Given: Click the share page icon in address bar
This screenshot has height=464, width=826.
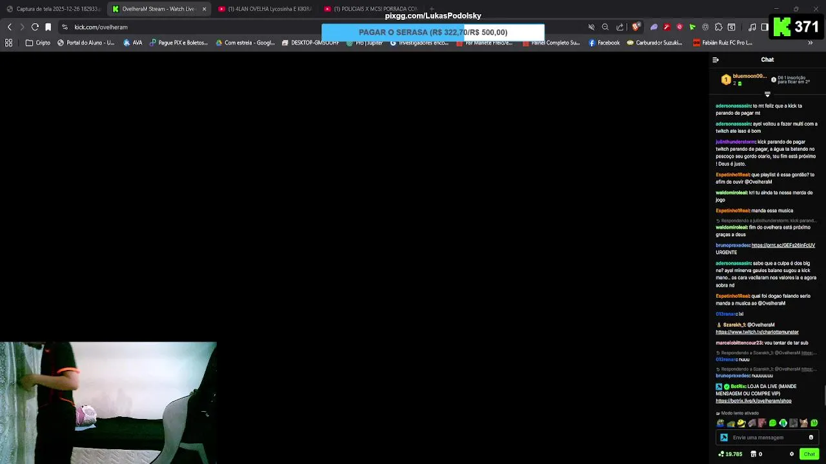Looking at the screenshot, I should coord(620,27).
